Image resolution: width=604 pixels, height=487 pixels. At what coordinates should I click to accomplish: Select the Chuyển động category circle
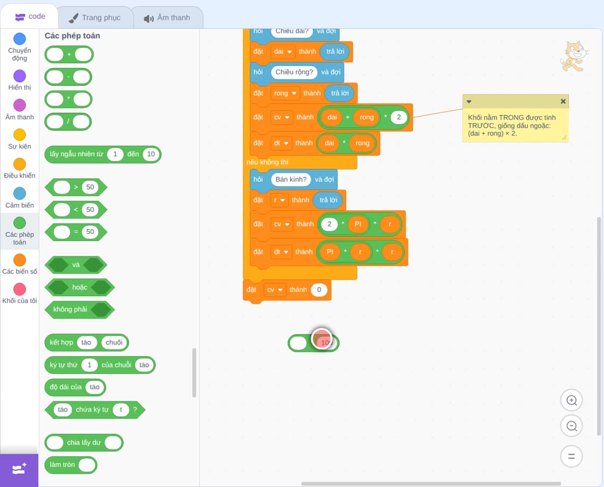20,39
